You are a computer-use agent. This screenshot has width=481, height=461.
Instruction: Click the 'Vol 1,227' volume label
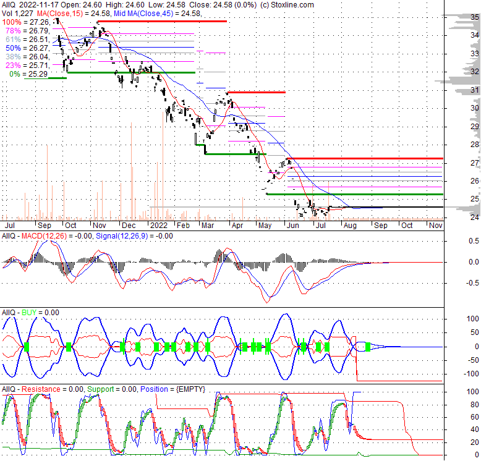click(x=17, y=14)
